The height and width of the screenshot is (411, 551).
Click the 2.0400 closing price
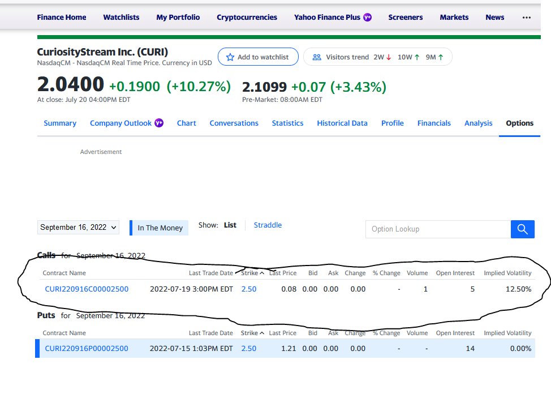coord(71,84)
